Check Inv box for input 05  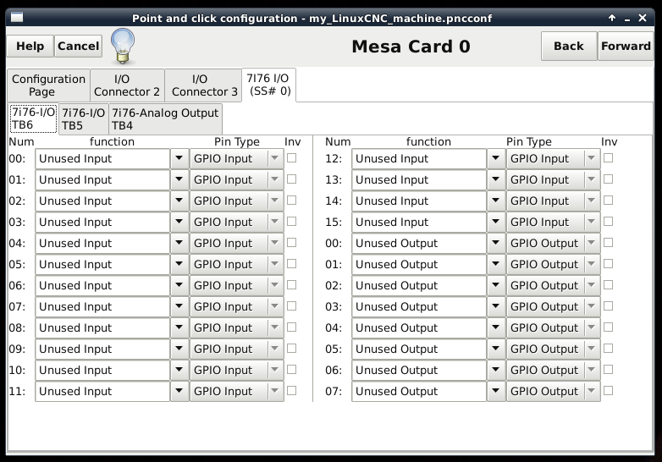[x=291, y=264]
